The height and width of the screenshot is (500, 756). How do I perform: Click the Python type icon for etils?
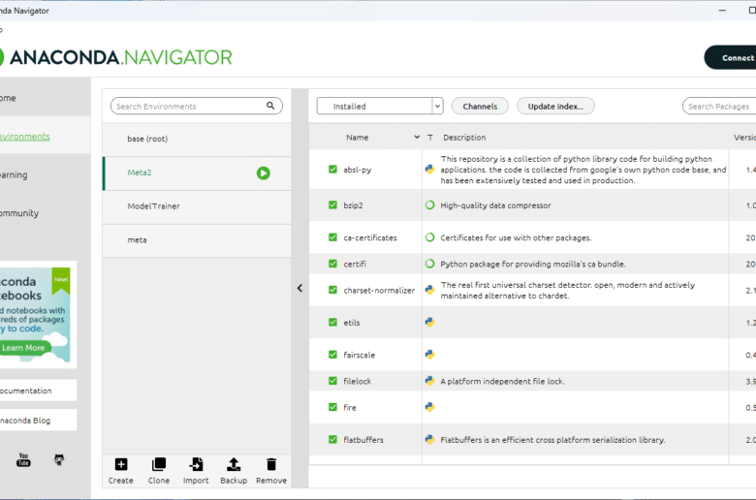[429, 322]
